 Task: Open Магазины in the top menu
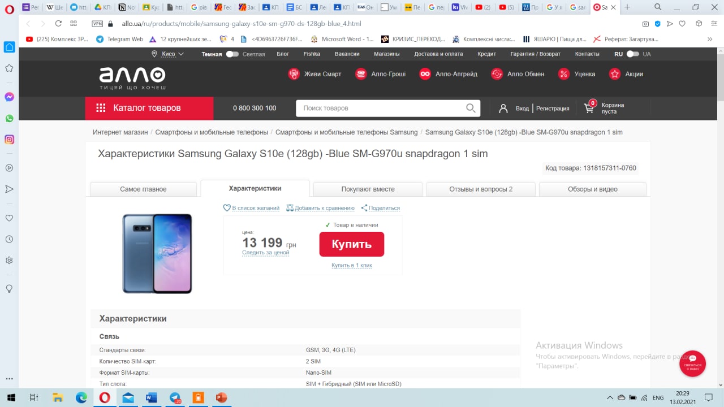pyautogui.click(x=387, y=54)
